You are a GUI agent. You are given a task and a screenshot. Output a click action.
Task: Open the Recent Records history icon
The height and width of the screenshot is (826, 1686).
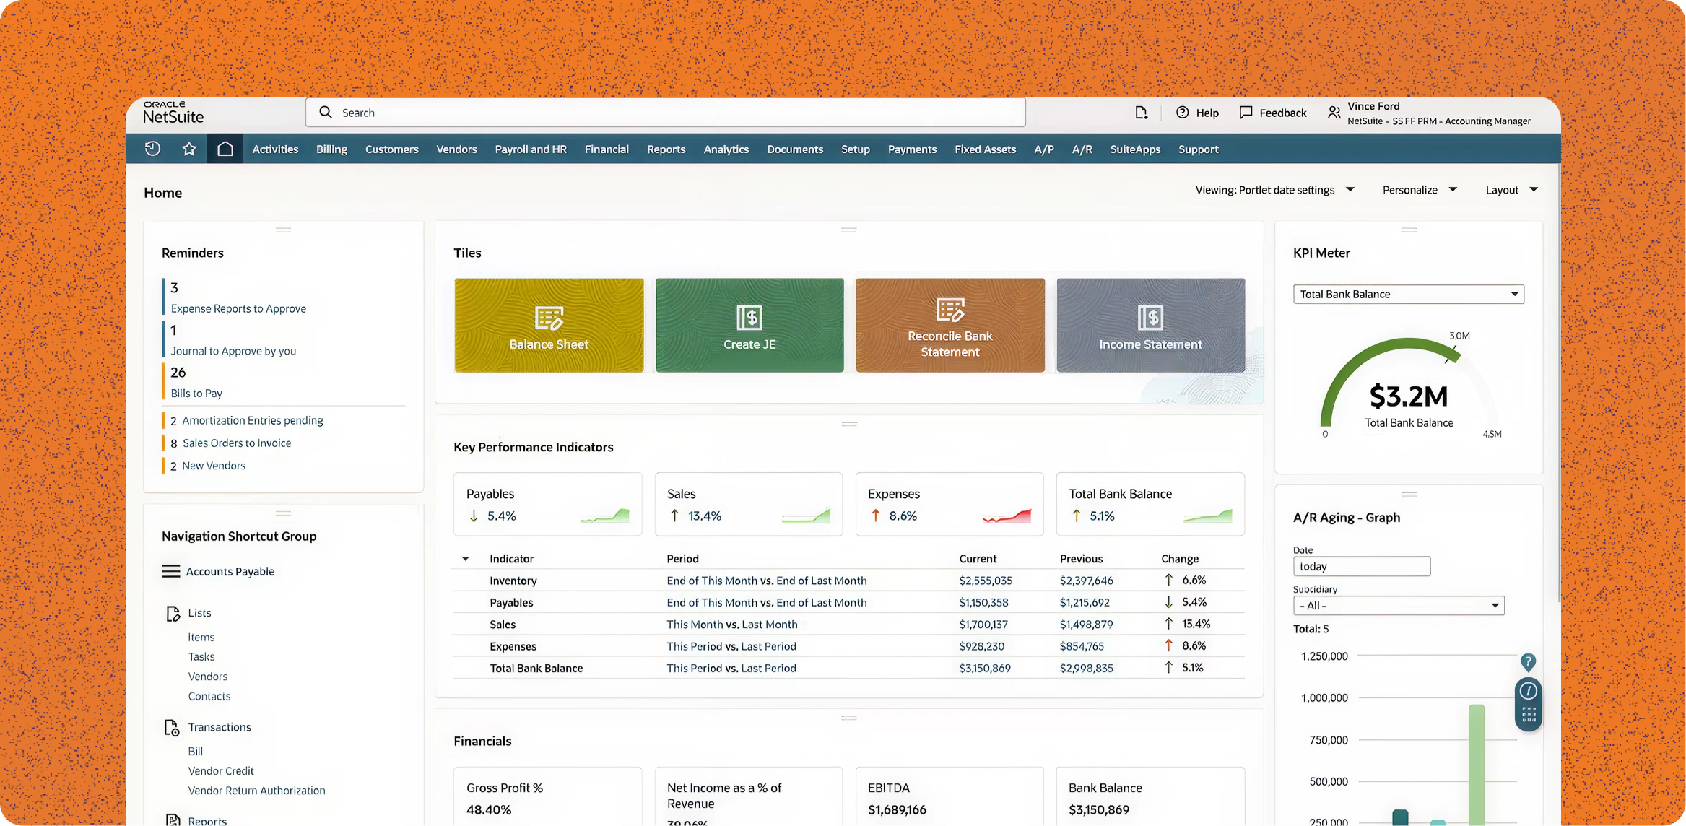tap(152, 149)
